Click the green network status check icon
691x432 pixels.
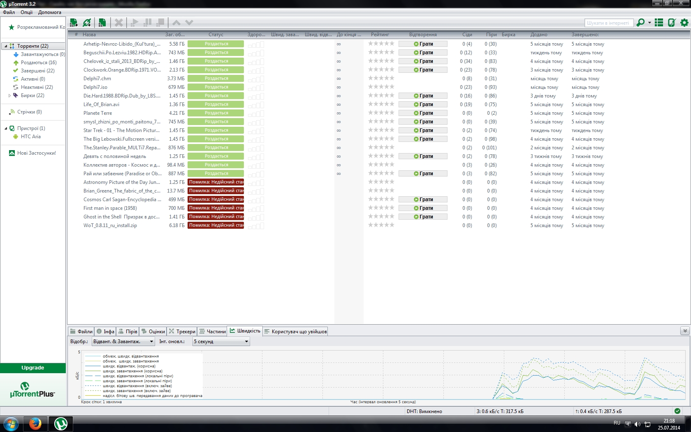677,411
